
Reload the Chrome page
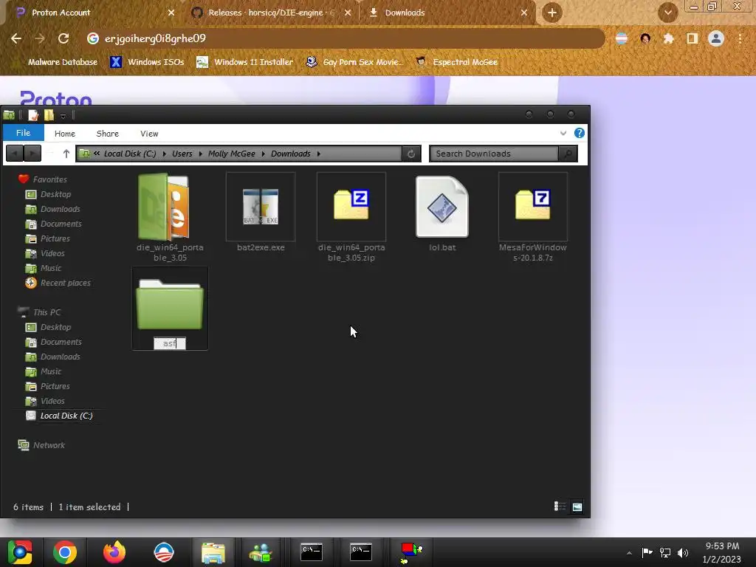pyautogui.click(x=63, y=38)
